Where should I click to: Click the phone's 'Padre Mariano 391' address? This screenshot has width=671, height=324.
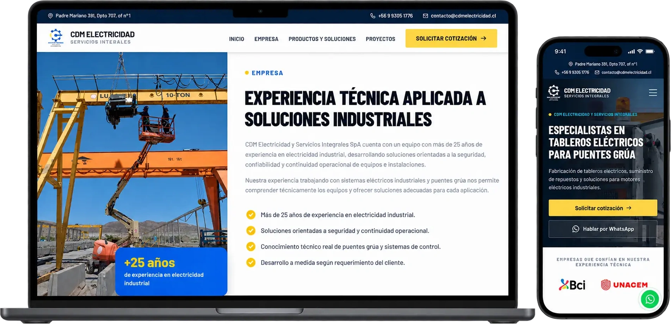tap(606, 64)
